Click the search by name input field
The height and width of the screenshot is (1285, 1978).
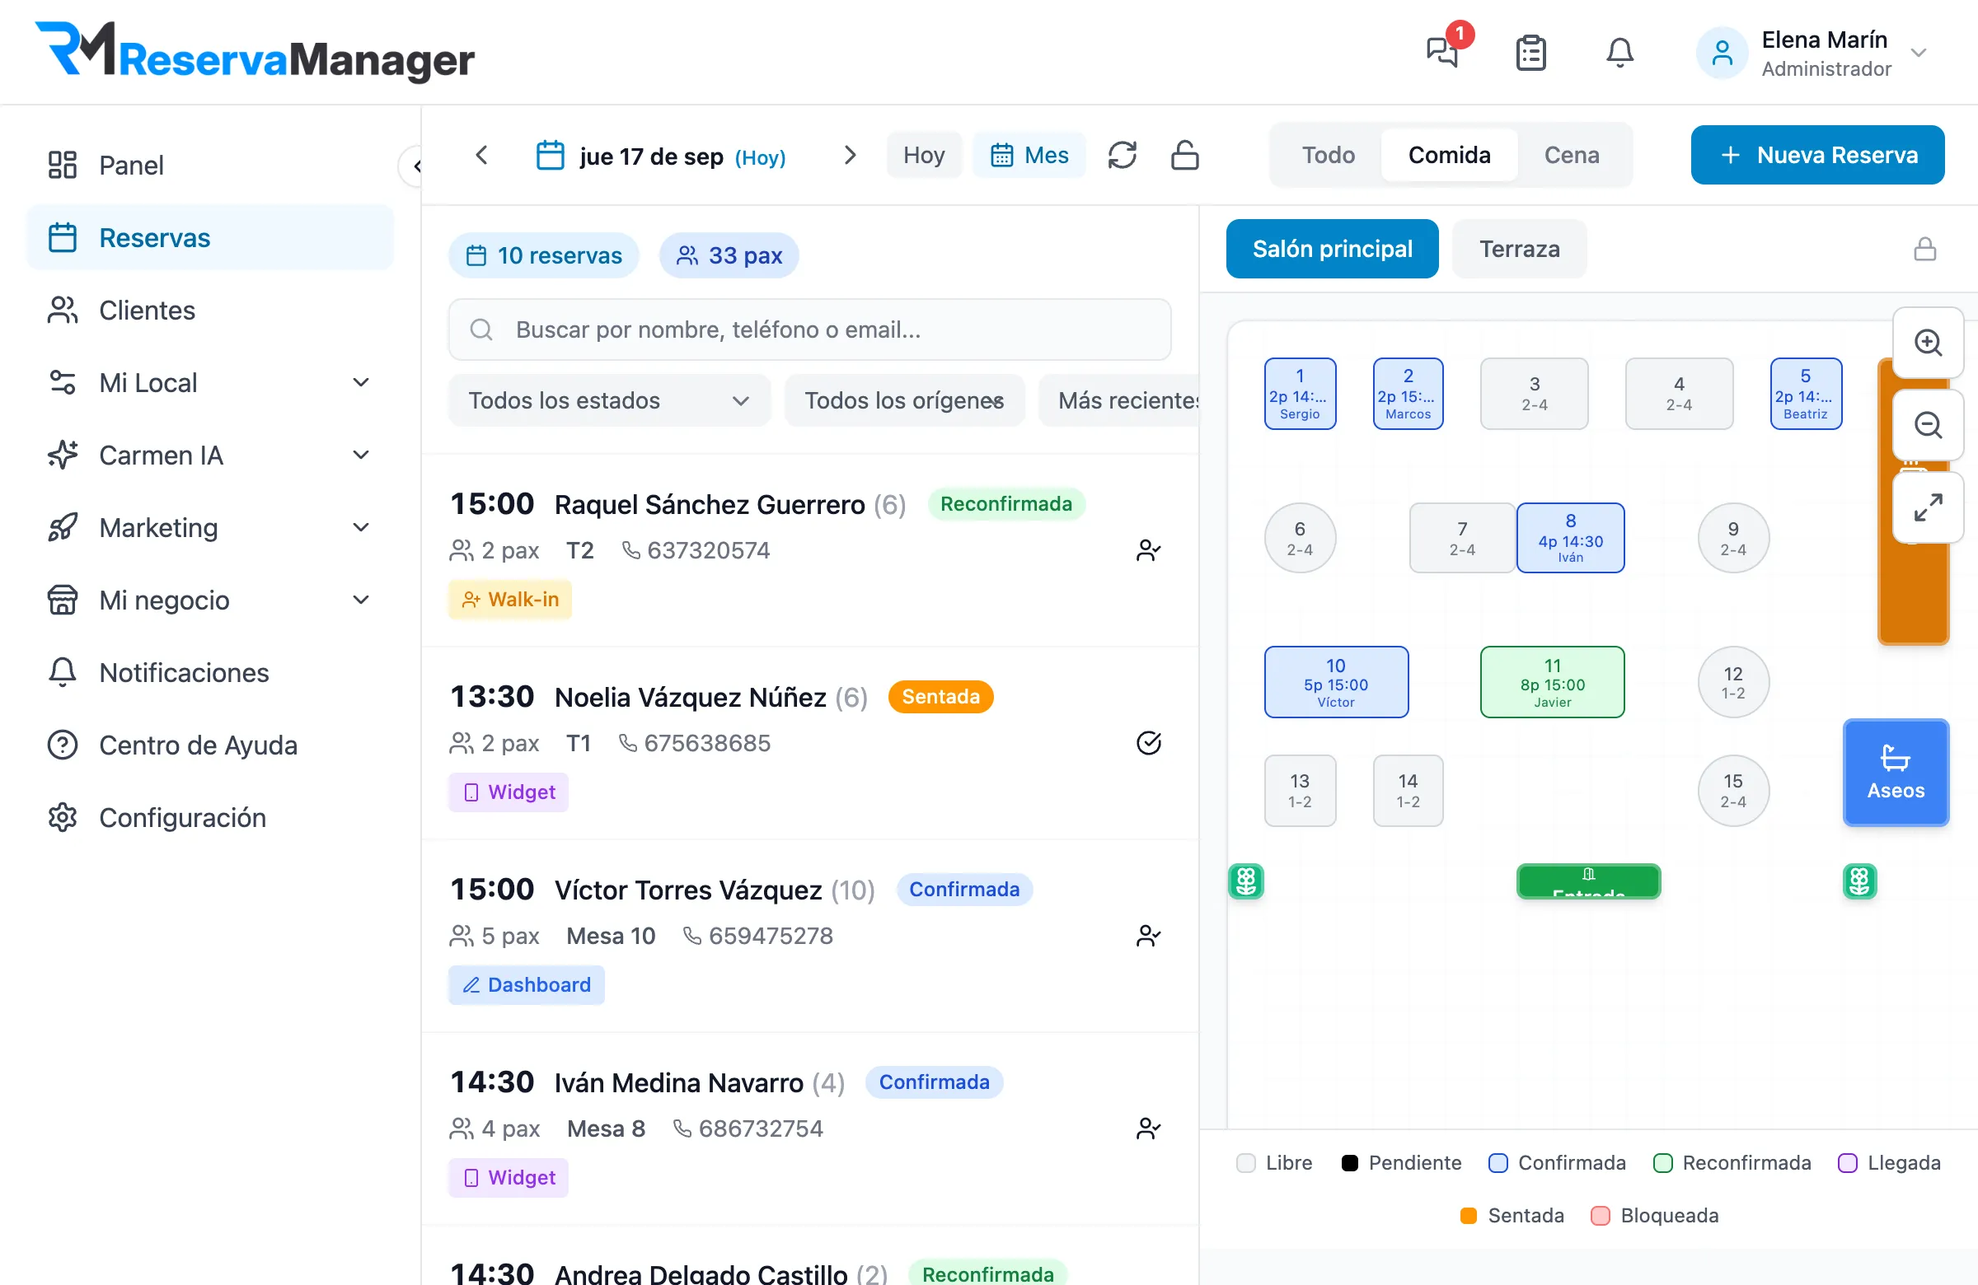809,329
